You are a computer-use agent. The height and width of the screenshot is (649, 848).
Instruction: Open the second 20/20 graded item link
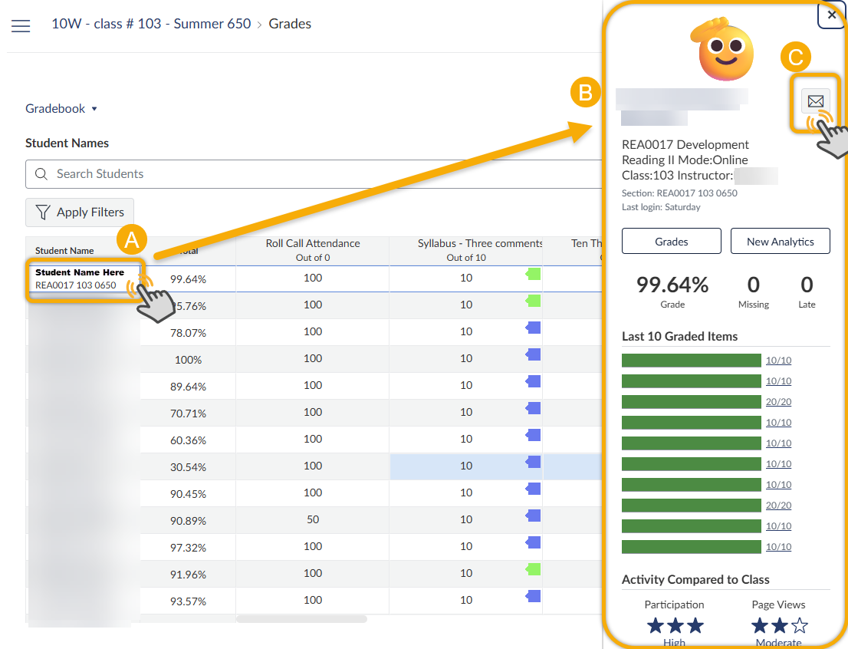[x=778, y=505]
